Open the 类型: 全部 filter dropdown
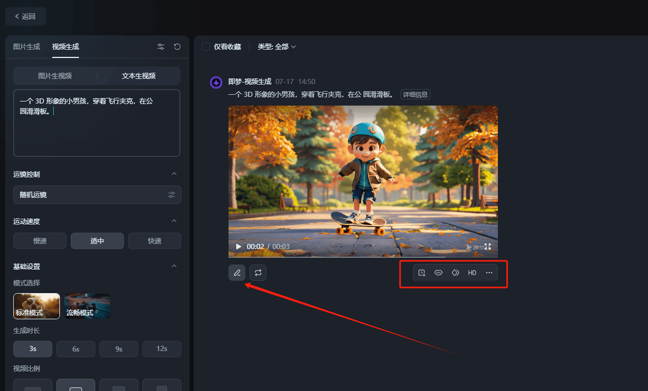 pos(277,46)
